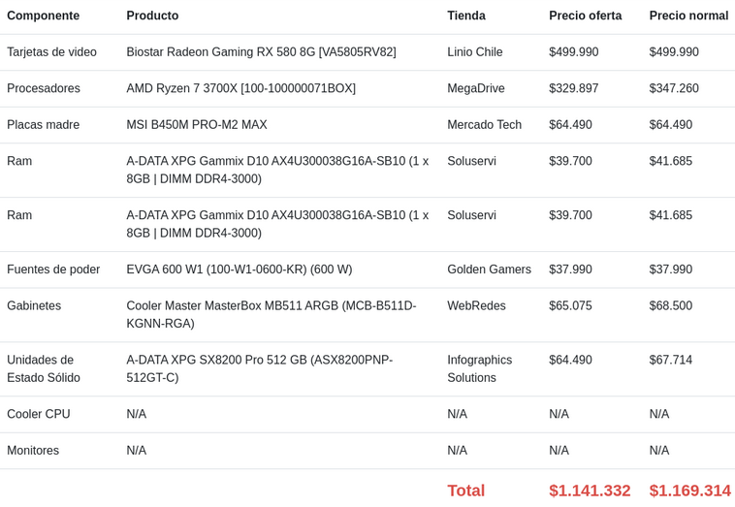This screenshot has height=507, width=735.
Task: Click the Linio Chile store name
Action: (475, 52)
